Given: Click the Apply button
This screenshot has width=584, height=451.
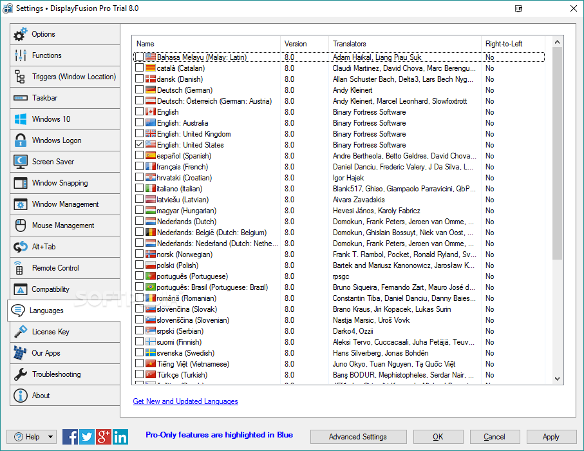Looking at the screenshot, I should coord(551,437).
